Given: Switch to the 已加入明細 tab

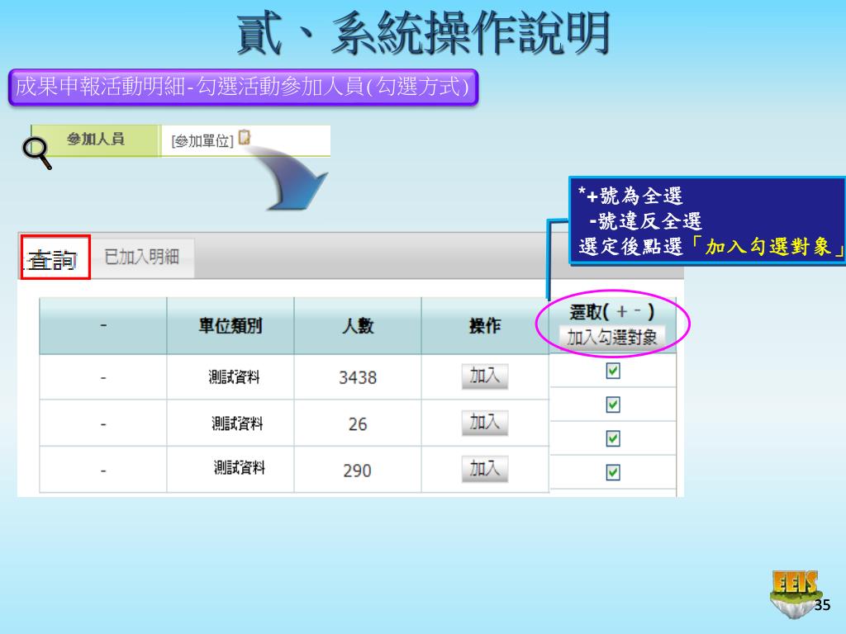Looking at the screenshot, I should [x=141, y=257].
